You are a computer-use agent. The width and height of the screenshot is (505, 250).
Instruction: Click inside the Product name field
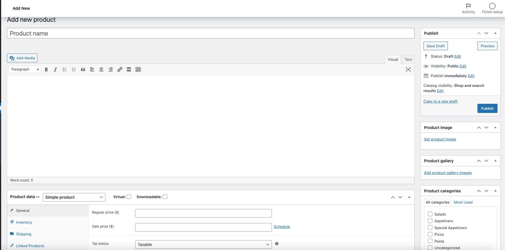click(211, 33)
